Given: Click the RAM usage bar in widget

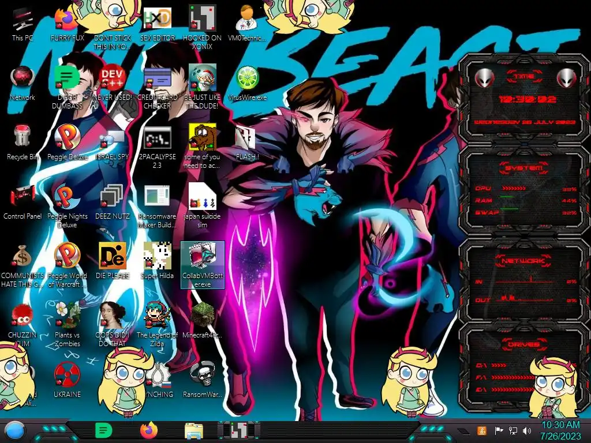Looking at the screenshot, I should tap(507, 197).
